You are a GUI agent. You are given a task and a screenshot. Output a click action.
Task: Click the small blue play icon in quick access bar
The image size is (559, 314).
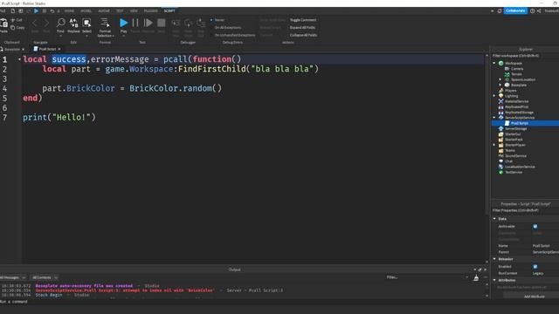point(36,11)
